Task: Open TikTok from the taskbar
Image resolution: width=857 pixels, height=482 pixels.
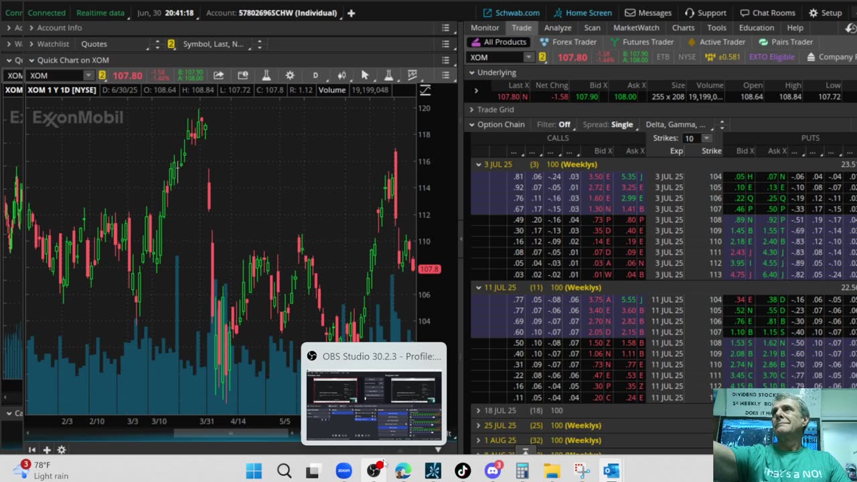Action: pos(463,471)
